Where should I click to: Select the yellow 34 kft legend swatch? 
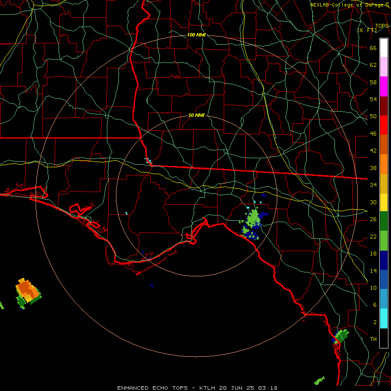[384, 202]
